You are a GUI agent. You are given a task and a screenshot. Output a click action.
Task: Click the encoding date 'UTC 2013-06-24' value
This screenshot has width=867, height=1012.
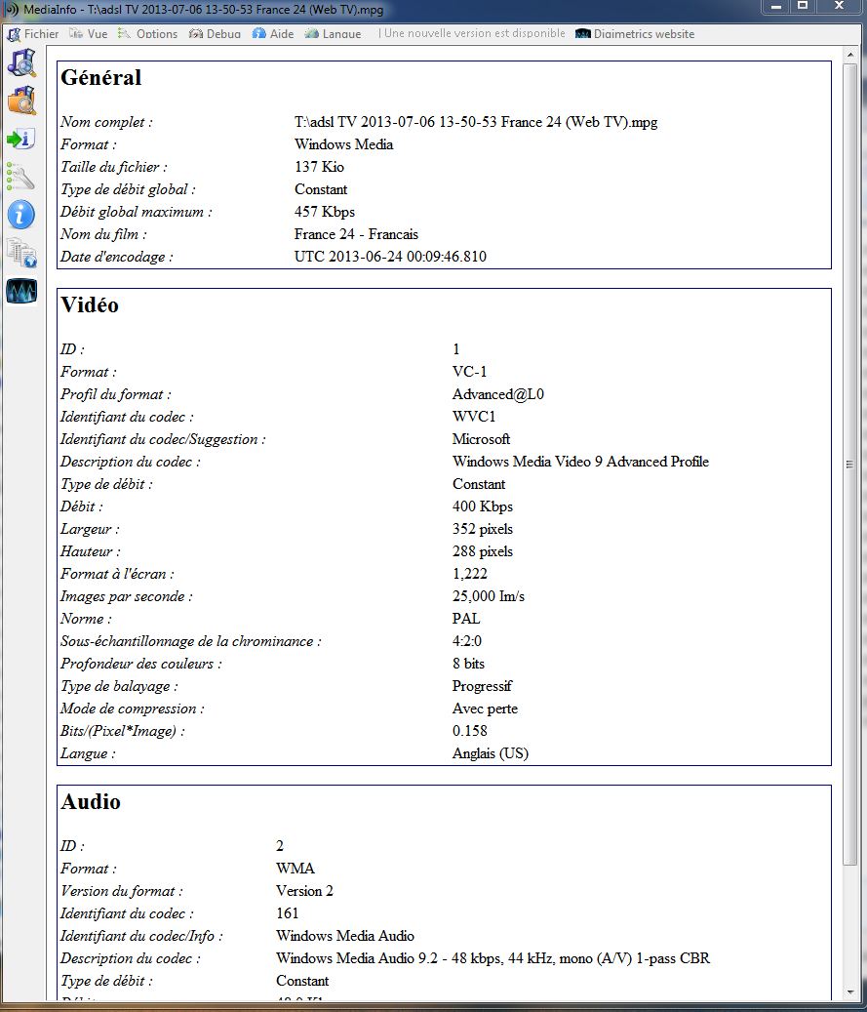tap(390, 257)
